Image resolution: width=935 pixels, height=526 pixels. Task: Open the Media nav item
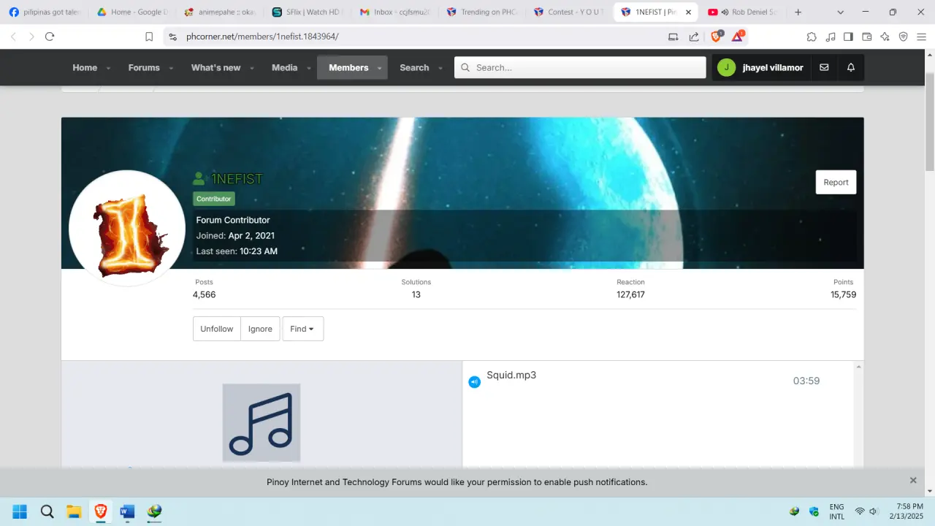[x=284, y=67]
